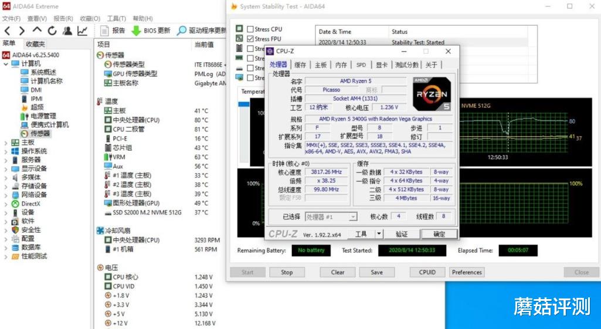This screenshot has height=329, width=601.
Task: Click the Back arrow in AIDA64 toolbar
Action: 8,31
